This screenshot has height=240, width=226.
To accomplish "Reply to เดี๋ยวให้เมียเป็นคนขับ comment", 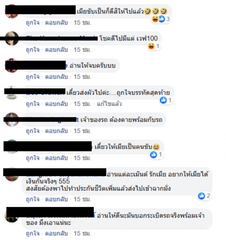I will 56,158.
